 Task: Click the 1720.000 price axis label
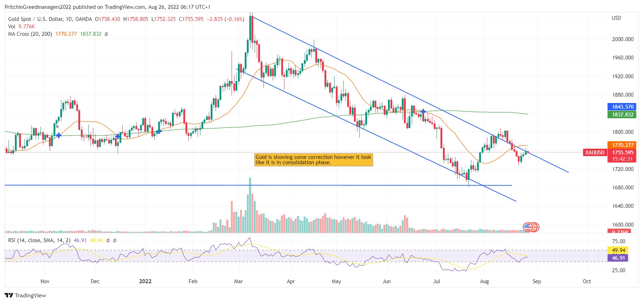click(x=623, y=169)
